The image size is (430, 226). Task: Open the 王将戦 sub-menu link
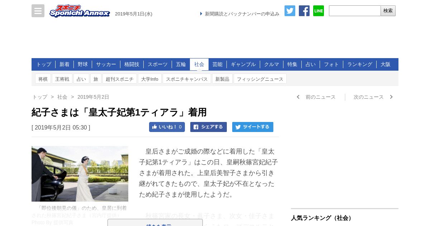coord(62,79)
